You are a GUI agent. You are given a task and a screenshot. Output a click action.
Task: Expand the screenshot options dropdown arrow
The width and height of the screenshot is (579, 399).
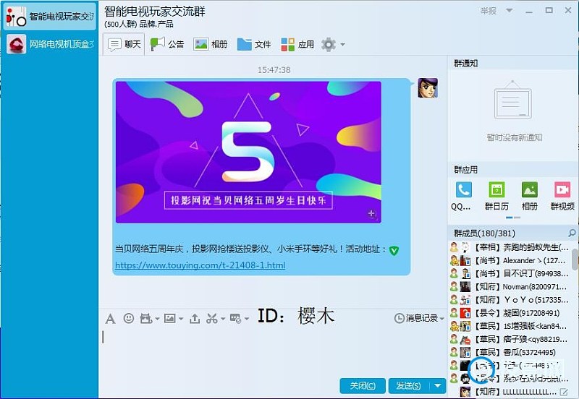(223, 319)
